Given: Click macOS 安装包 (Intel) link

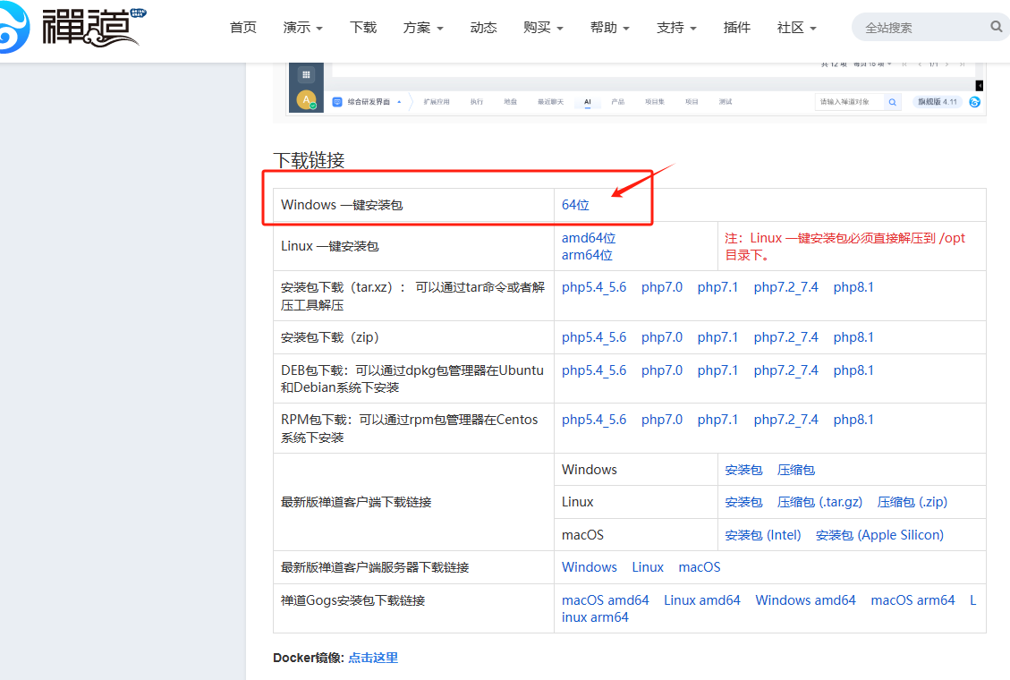Looking at the screenshot, I should tap(763, 535).
